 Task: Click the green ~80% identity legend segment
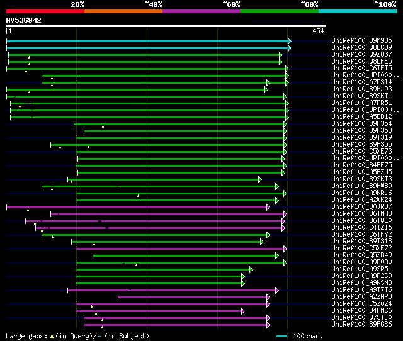coord(280,11)
